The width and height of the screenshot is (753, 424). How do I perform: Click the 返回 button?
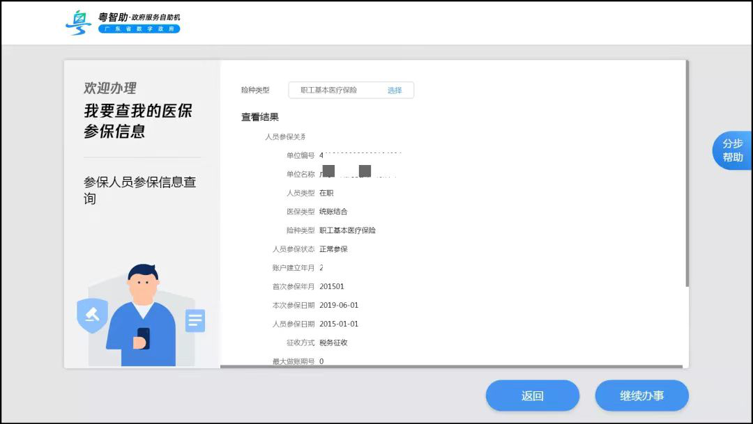[532, 395]
